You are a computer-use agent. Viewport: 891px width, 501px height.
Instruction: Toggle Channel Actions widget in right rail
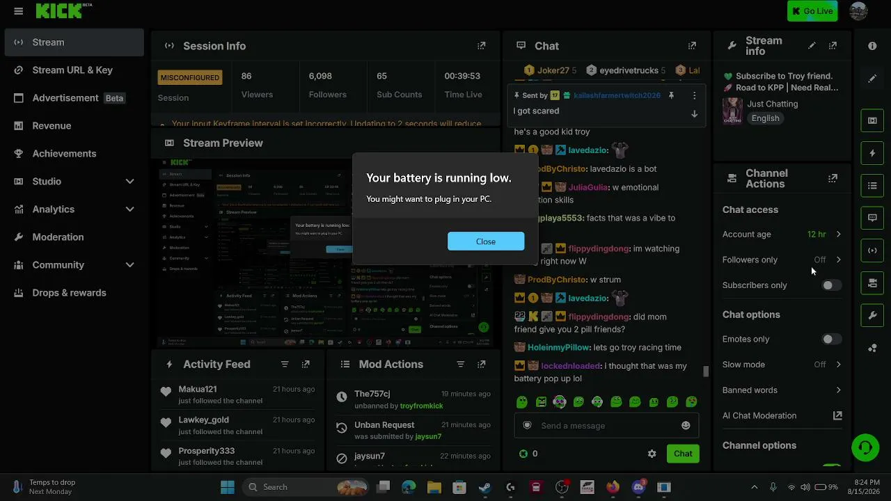point(872,283)
